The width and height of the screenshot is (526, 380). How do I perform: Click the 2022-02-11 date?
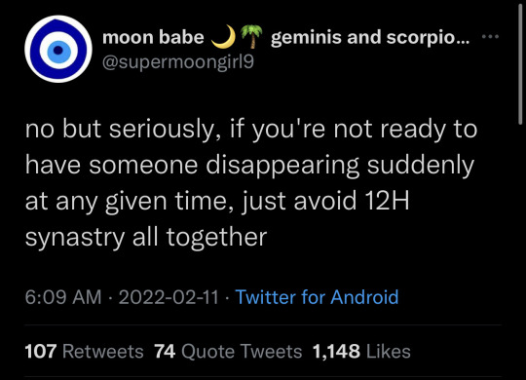[169, 297]
